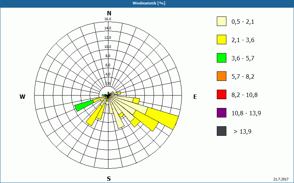The image size is (294, 183).
Task: Click the red 8,2 - 10,8 legend swatch
Action: 222,94
